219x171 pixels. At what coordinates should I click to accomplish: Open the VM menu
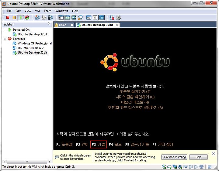point(37,11)
